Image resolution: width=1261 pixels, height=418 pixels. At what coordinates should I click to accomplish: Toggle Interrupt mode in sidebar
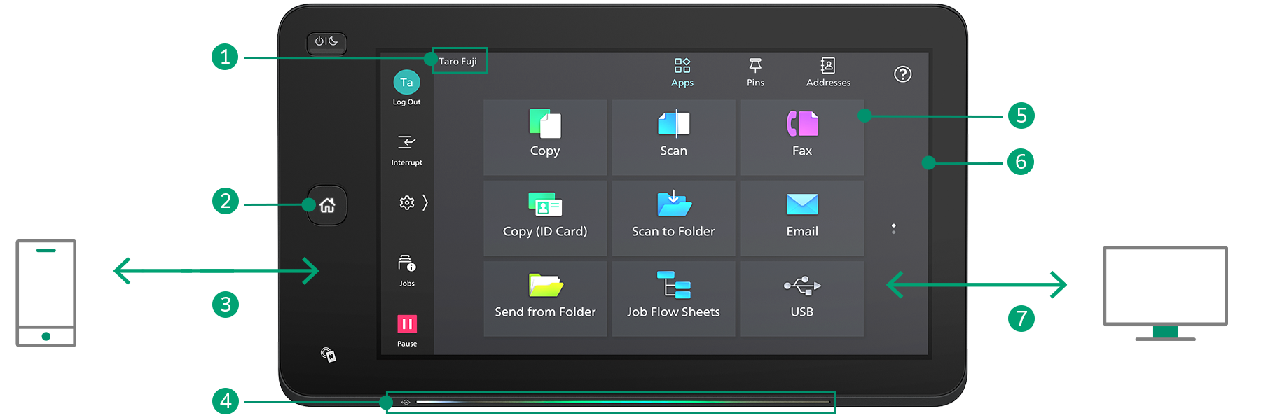click(x=406, y=149)
